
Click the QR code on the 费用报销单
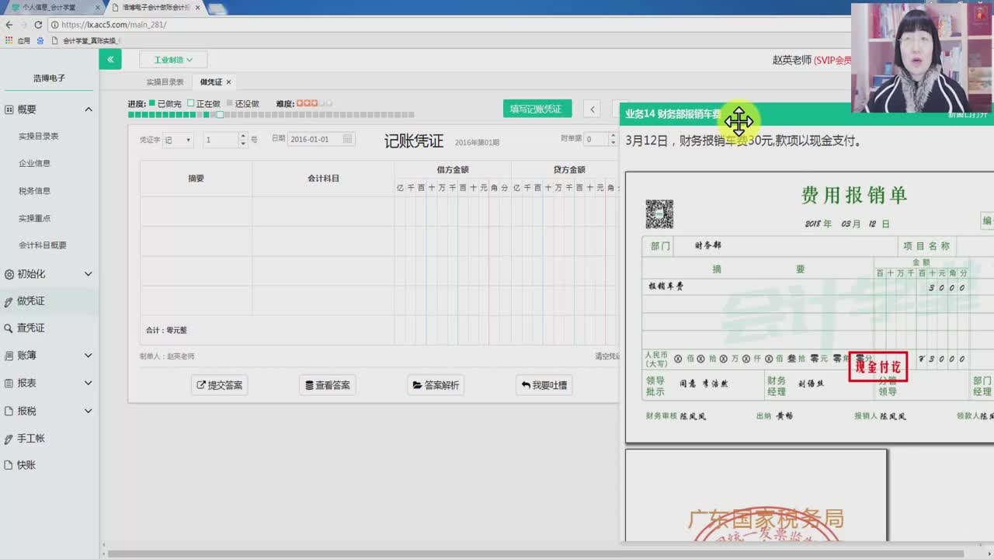[659, 214]
